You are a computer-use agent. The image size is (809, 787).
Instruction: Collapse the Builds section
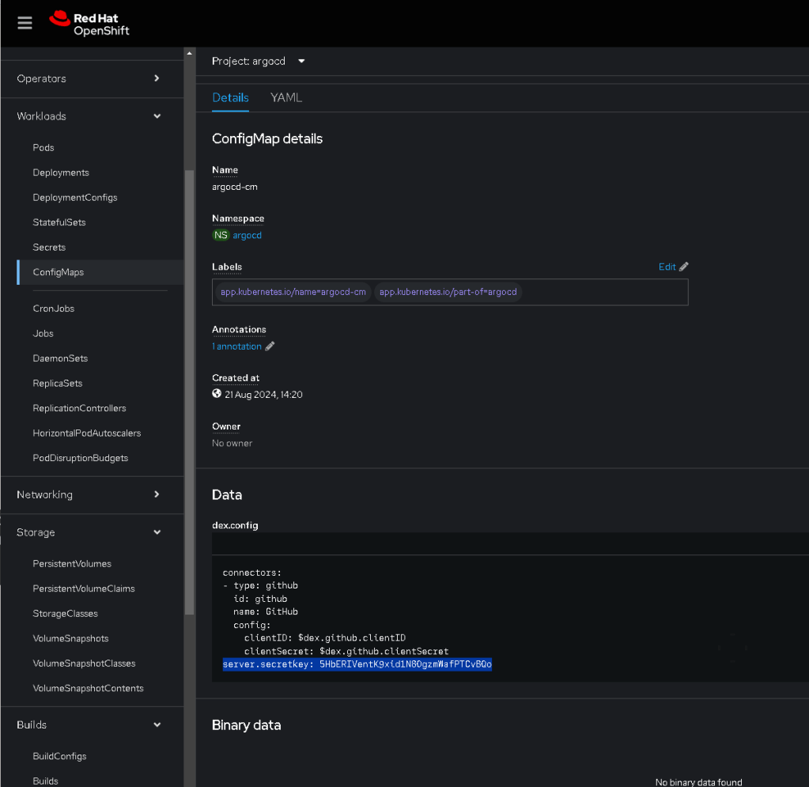coord(92,725)
